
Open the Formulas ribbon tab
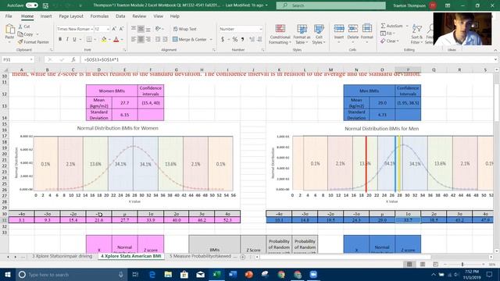99,16
